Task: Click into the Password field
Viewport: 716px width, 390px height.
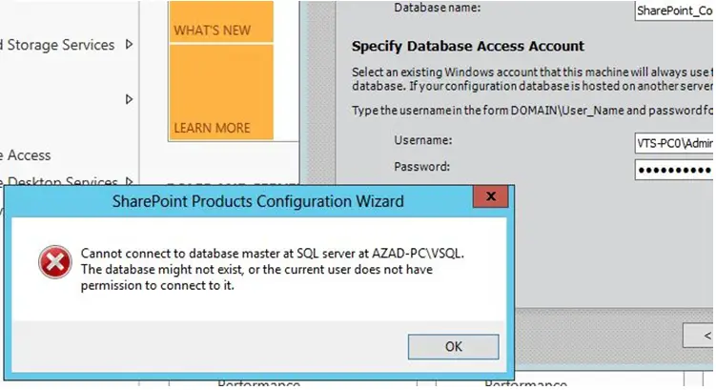Action: [x=673, y=169]
